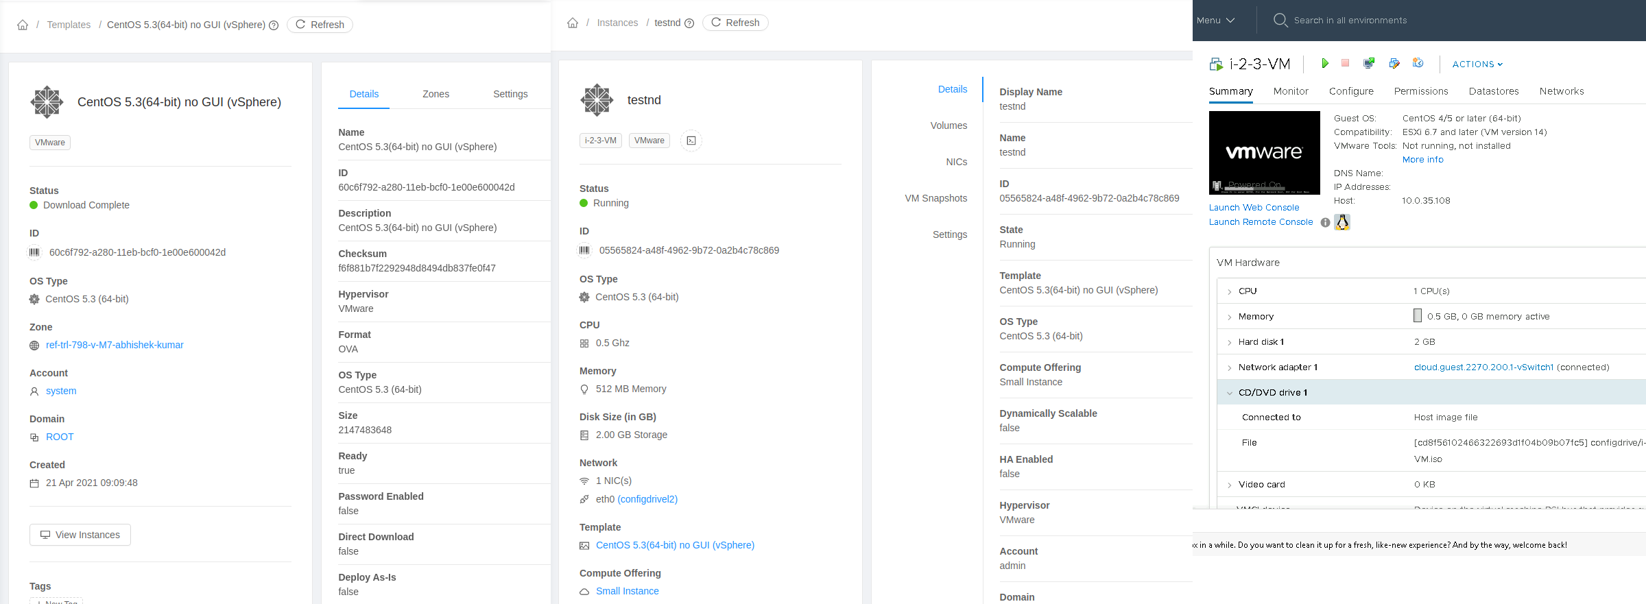Open the ACTIONS dropdown for i-2-3-VM
1646x604 pixels.
1477,64
